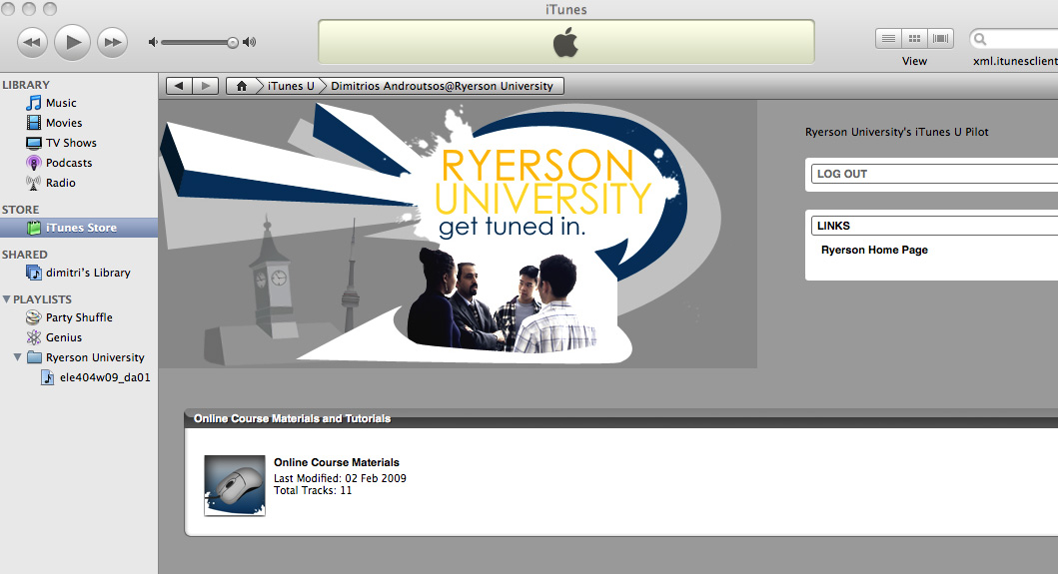Switch to grid view

click(915, 39)
